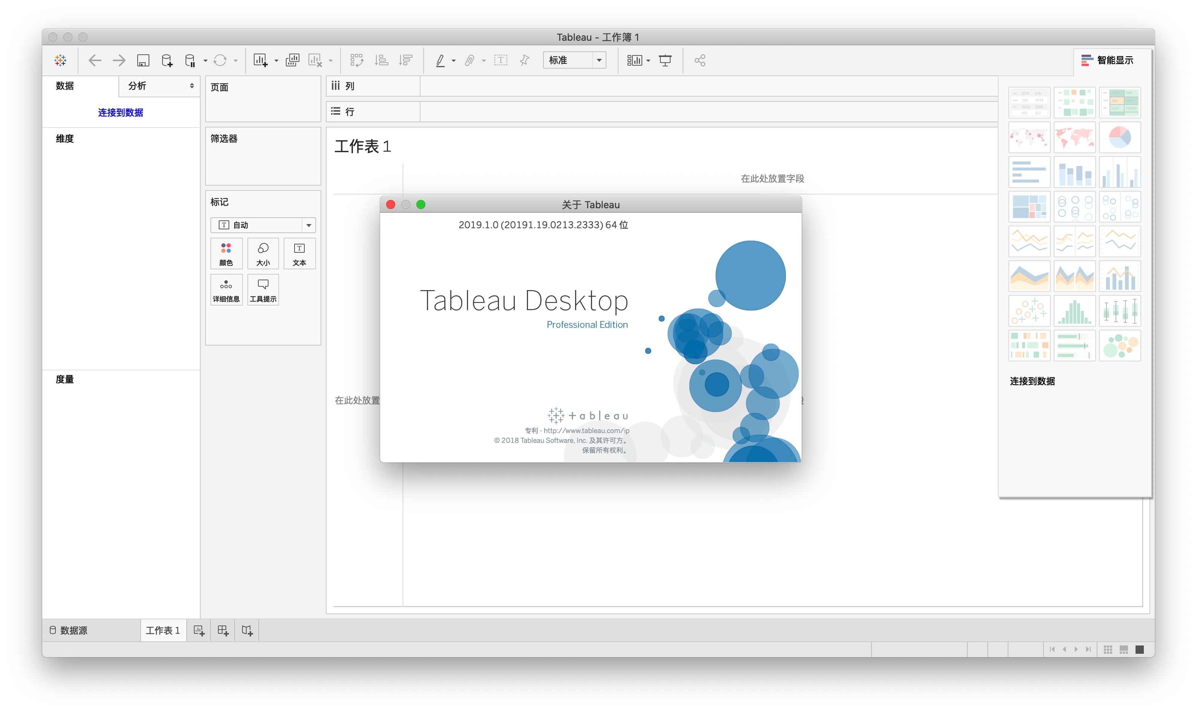This screenshot has width=1197, height=713.
Task: Toggle the pin fix-axes icon
Action: [524, 60]
